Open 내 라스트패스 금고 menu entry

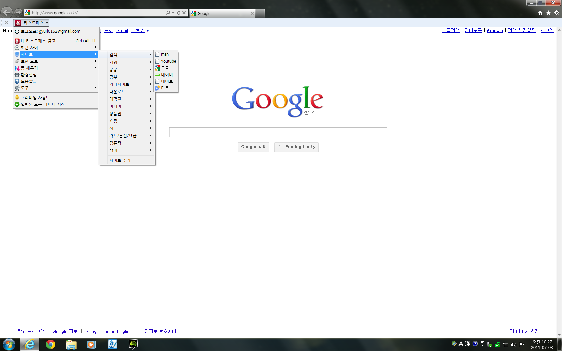[56, 41]
